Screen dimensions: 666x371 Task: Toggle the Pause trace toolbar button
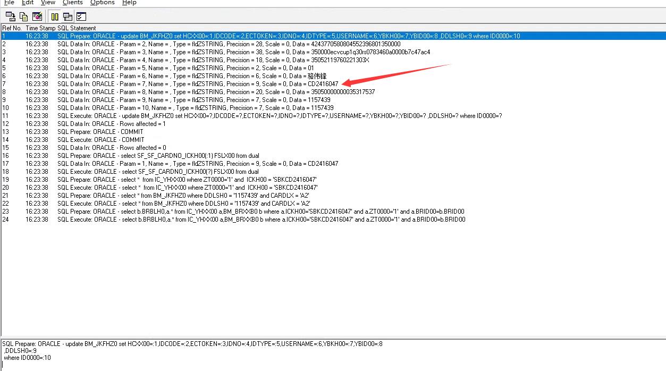(55, 16)
